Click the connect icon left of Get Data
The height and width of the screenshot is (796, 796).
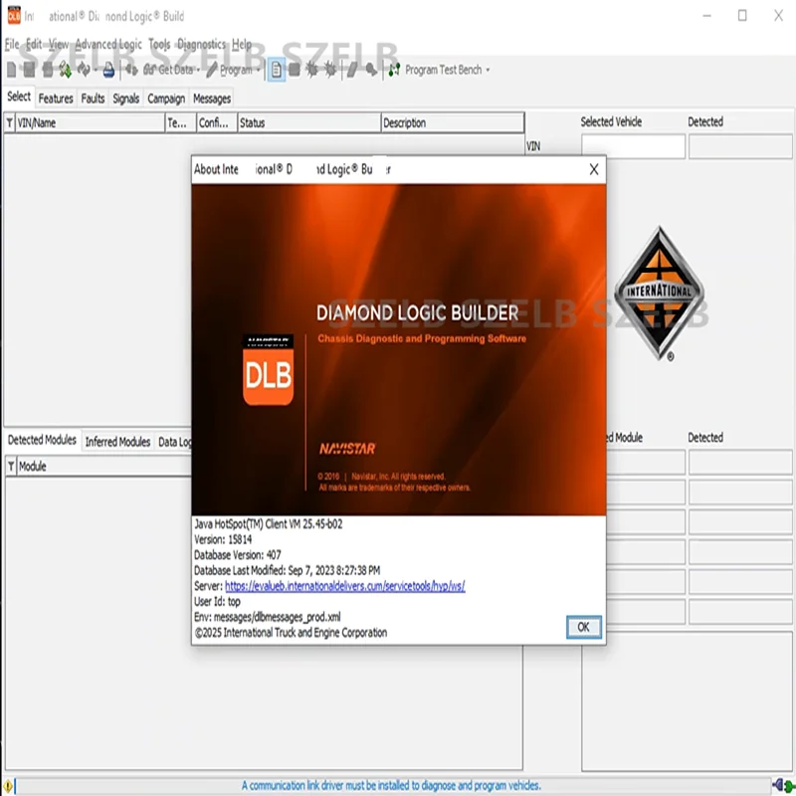[x=131, y=70]
